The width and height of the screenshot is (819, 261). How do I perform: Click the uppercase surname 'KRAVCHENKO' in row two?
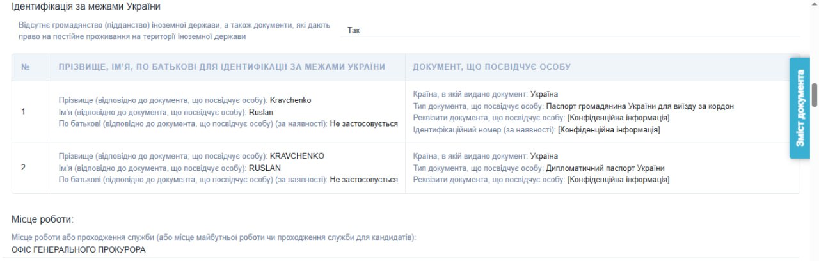297,156
